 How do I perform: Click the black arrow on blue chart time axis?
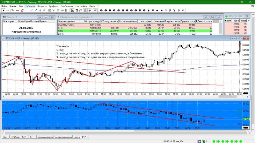pos(246,128)
